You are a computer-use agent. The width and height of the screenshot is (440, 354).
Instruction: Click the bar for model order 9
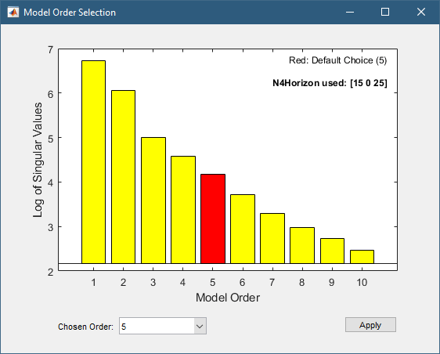[332, 251]
